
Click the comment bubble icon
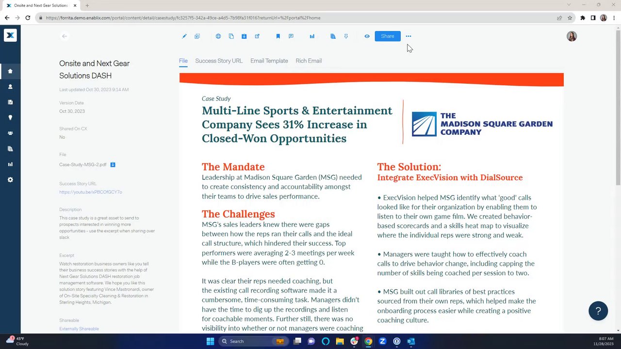(291, 36)
